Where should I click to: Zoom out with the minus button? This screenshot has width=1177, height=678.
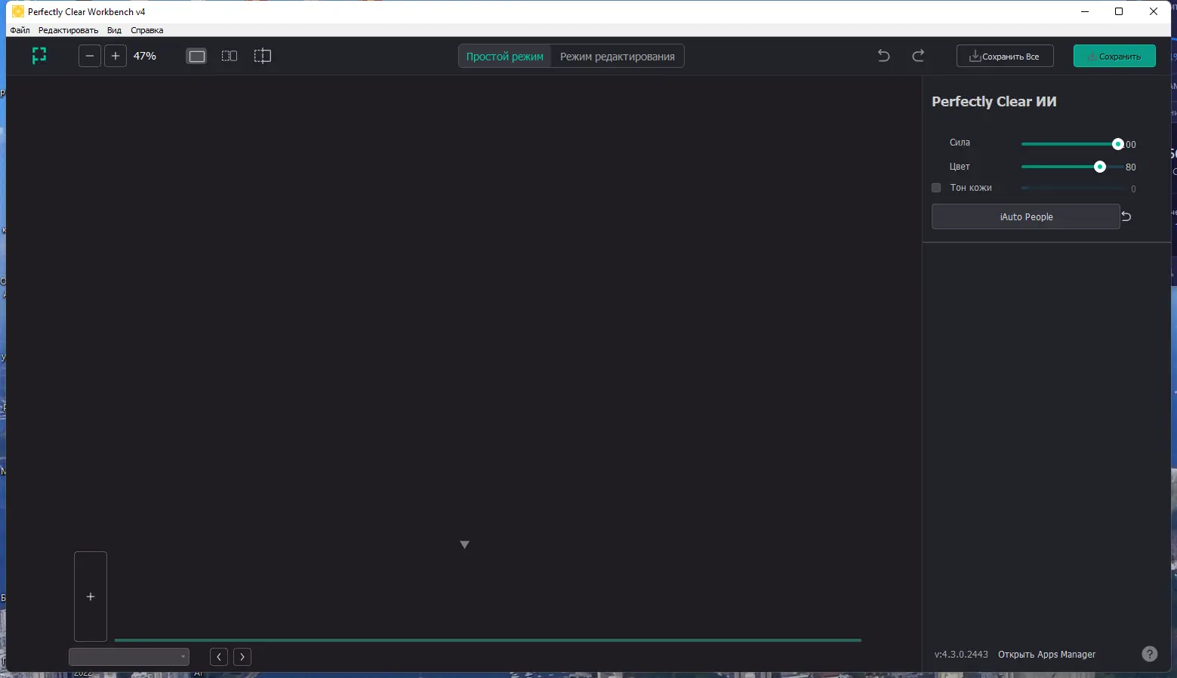(90, 56)
